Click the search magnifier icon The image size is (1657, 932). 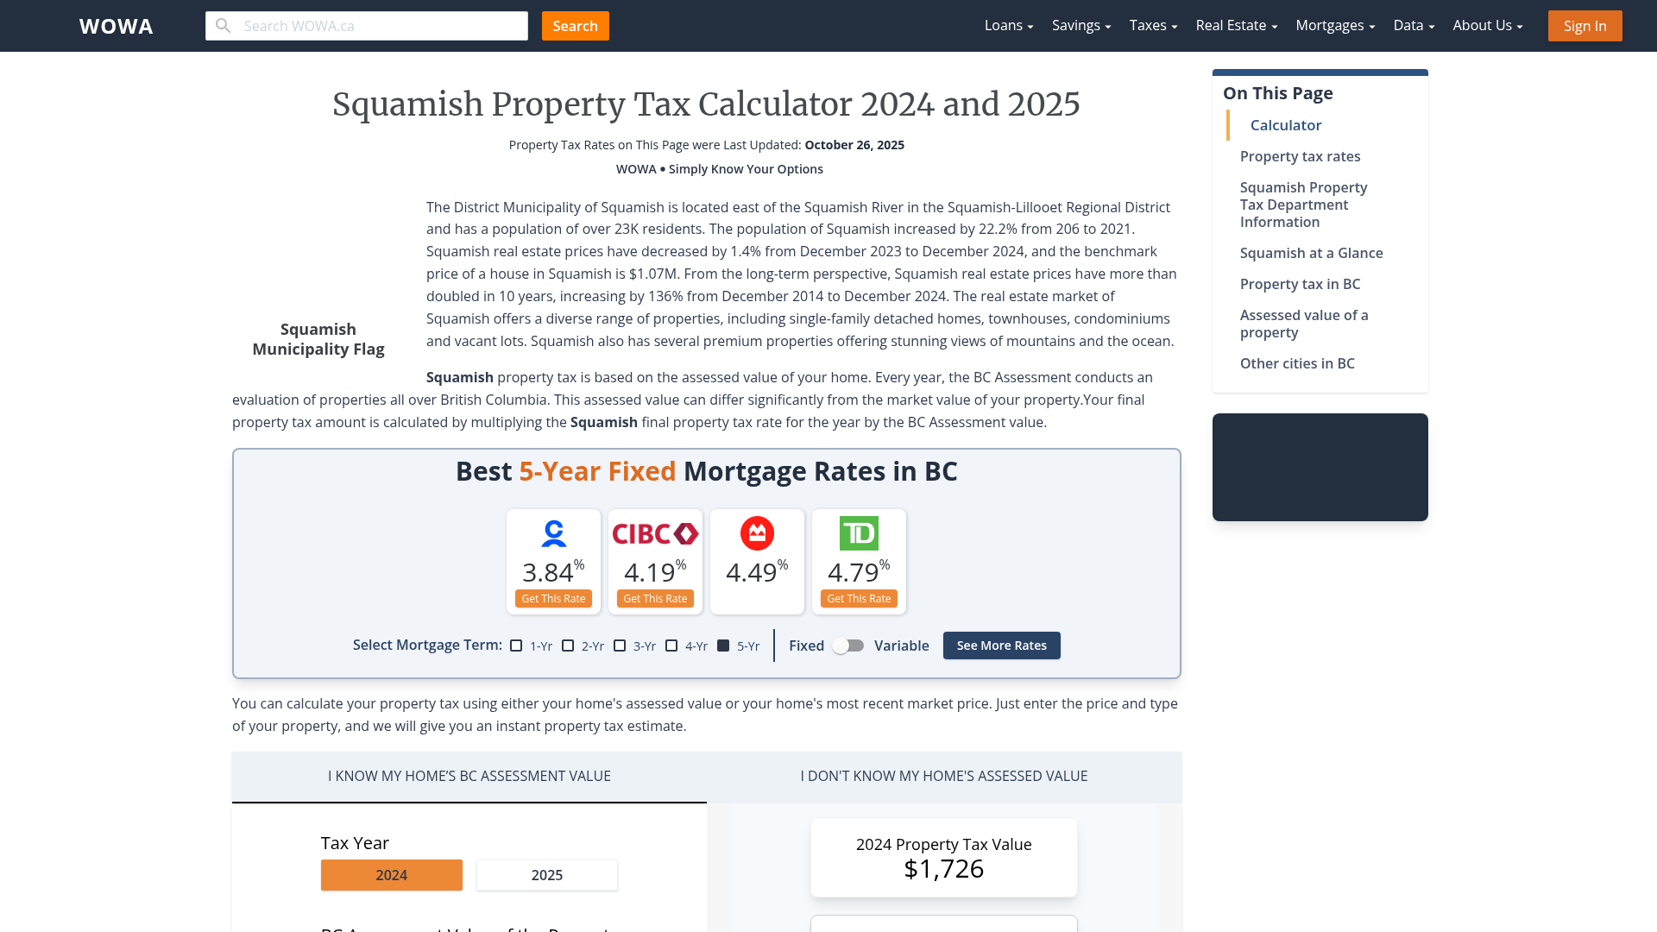coord(223,25)
